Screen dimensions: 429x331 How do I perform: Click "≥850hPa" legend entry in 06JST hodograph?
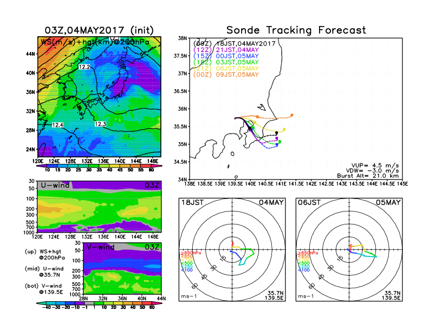coord(308,253)
